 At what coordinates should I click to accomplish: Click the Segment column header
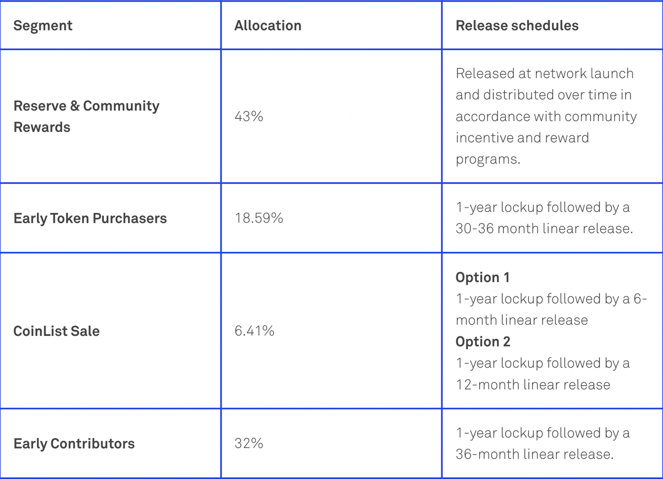(x=43, y=25)
